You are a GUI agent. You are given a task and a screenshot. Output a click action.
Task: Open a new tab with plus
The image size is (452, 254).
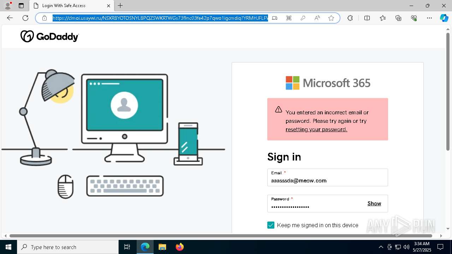120,6
